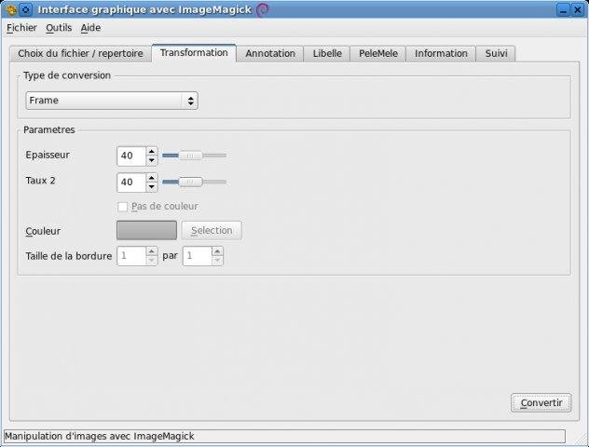Image resolution: width=589 pixels, height=447 pixels.
Task: Show the Information tab
Action: click(x=441, y=54)
